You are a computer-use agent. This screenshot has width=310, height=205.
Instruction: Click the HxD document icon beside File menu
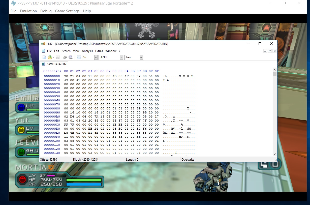(44, 51)
